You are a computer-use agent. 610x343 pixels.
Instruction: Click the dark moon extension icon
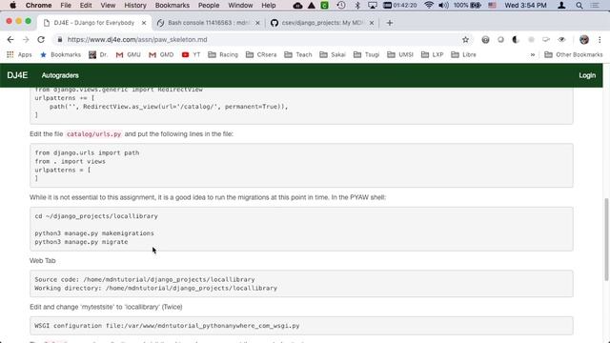coord(516,40)
